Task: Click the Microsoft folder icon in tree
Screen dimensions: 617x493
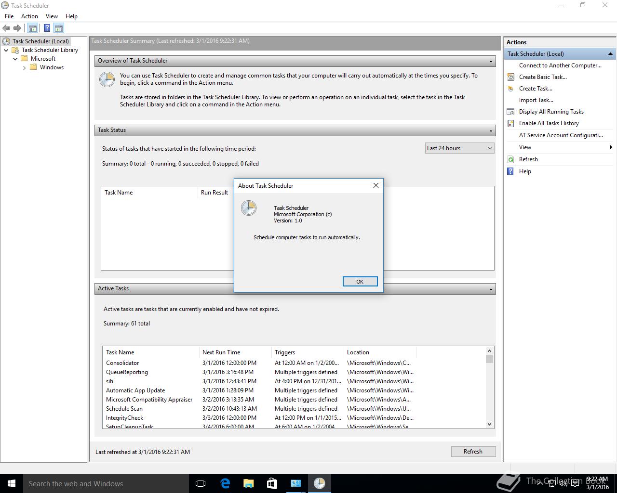Action: click(24, 59)
